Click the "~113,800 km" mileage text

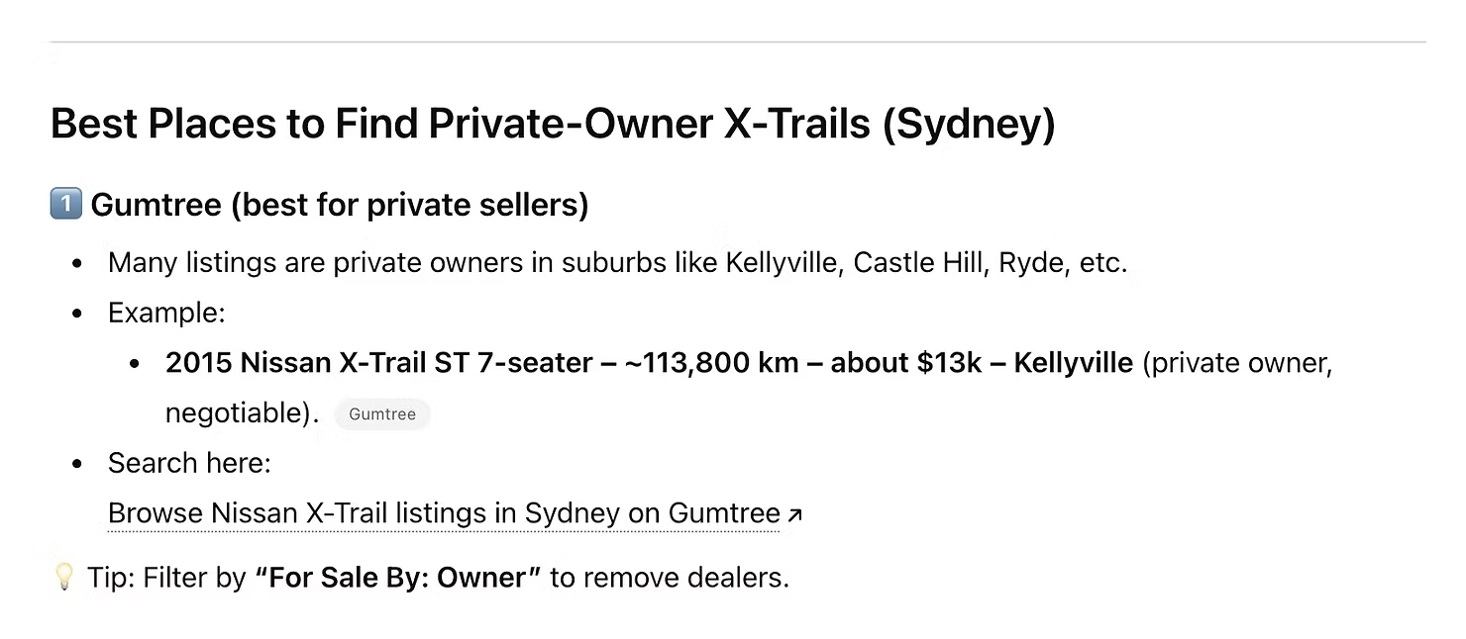pos(711,363)
